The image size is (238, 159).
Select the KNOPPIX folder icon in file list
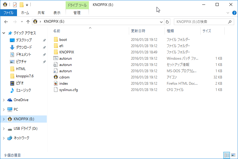[56, 52]
